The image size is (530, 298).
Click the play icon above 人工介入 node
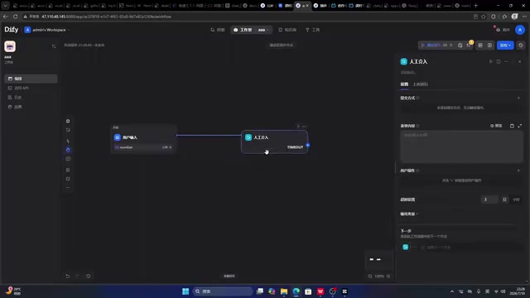point(298,127)
